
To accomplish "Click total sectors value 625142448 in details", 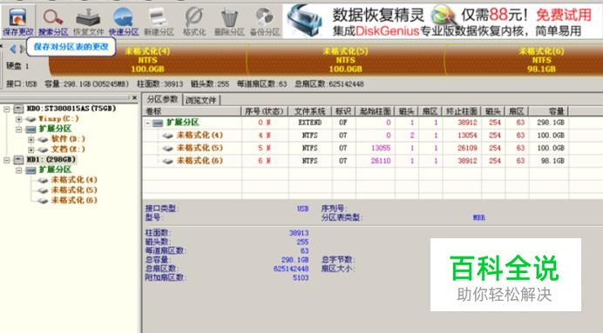I will [x=291, y=269].
